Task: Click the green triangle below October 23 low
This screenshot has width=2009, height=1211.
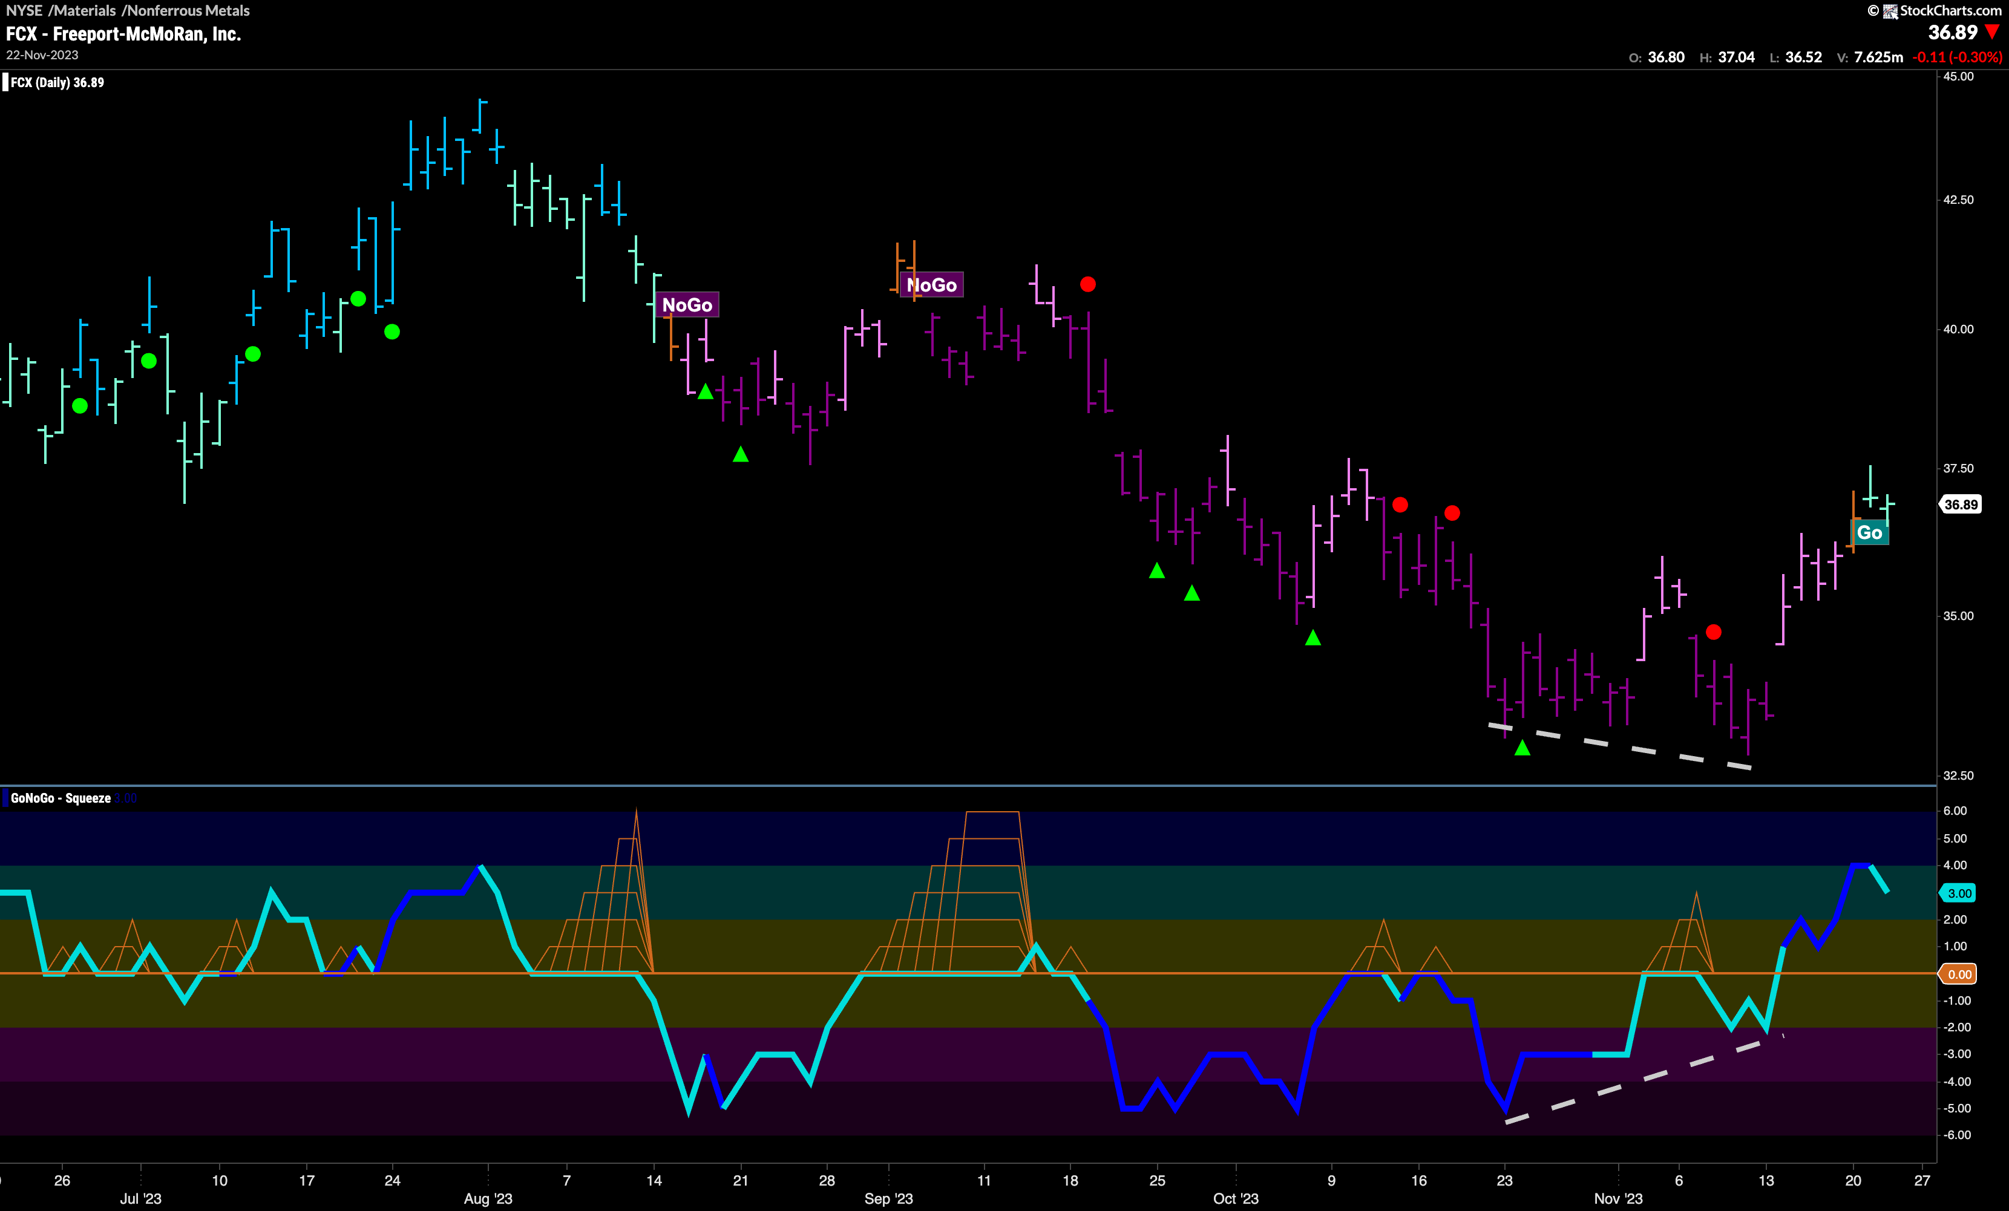Action: click(x=1521, y=747)
